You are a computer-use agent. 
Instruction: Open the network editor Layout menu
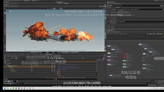click(121, 34)
